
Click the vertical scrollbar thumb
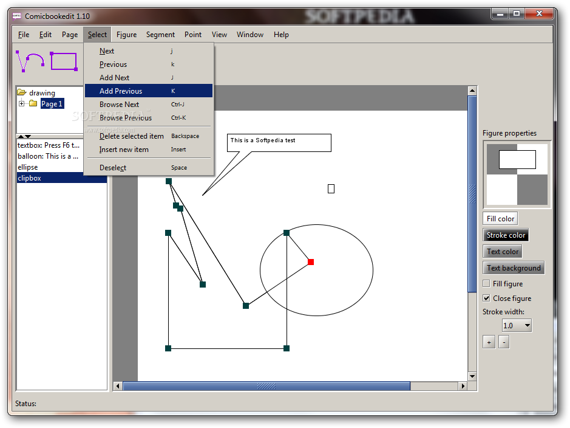(x=472, y=194)
